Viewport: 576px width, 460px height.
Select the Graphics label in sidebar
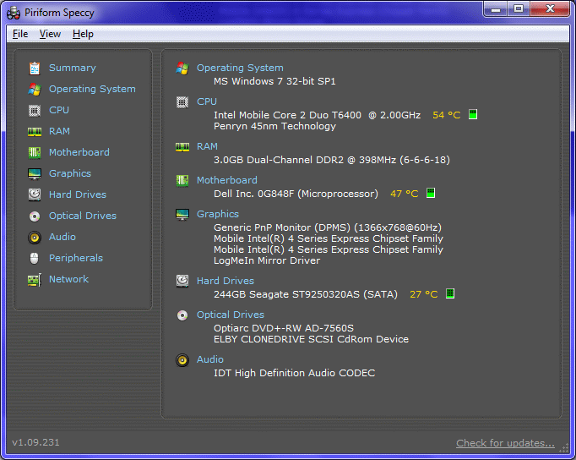point(70,174)
